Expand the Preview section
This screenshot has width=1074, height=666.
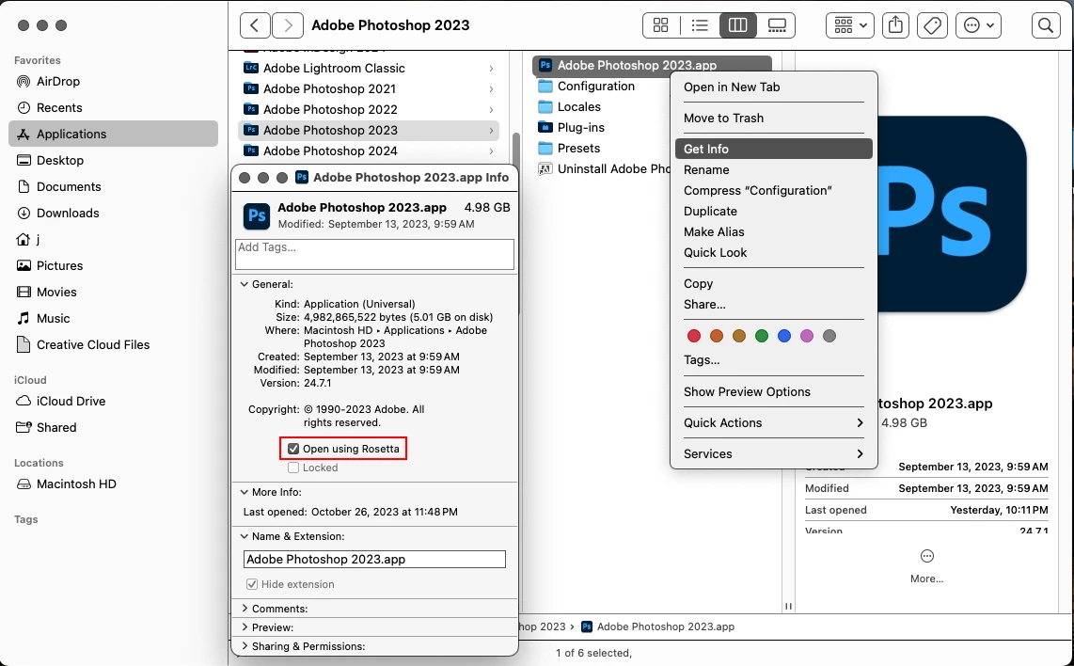244,627
